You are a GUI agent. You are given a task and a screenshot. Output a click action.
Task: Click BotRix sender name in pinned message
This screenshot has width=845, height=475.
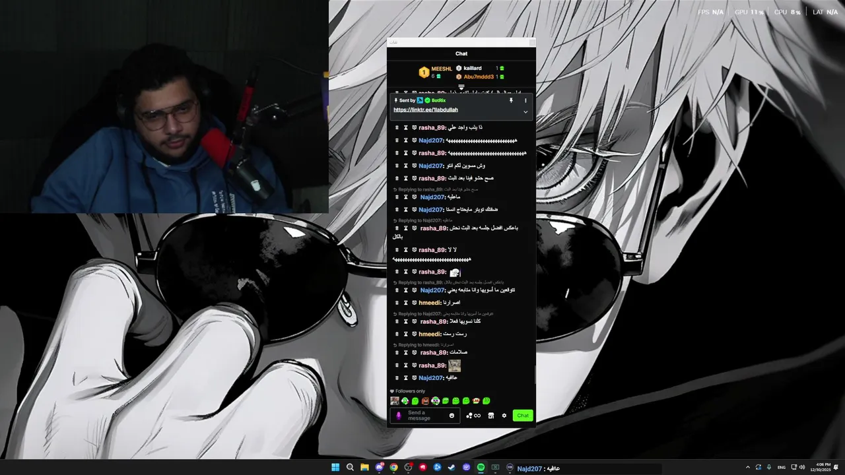point(438,100)
